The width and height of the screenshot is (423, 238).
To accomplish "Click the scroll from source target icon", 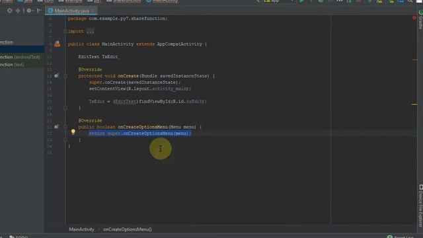I will [10, 11].
